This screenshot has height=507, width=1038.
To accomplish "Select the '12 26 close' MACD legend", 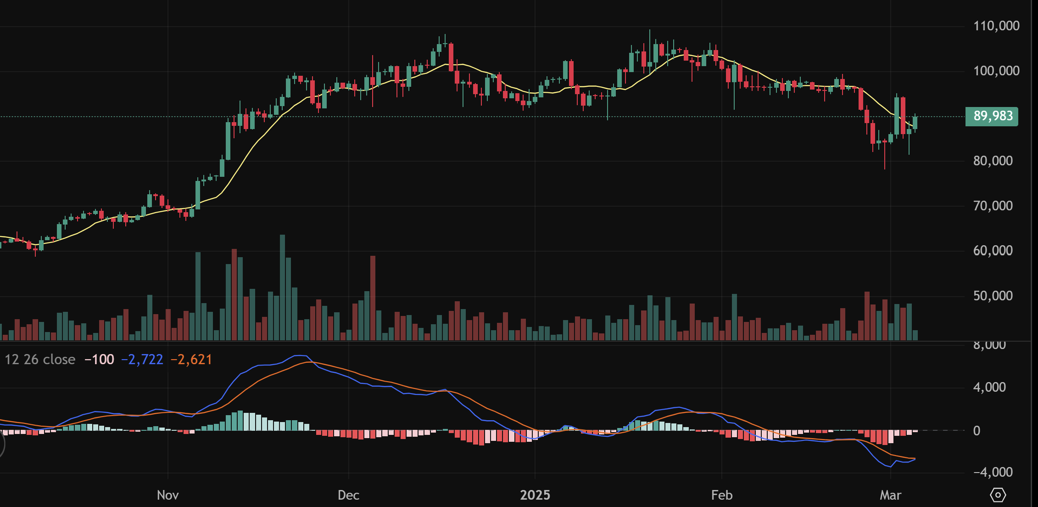I will pos(40,360).
